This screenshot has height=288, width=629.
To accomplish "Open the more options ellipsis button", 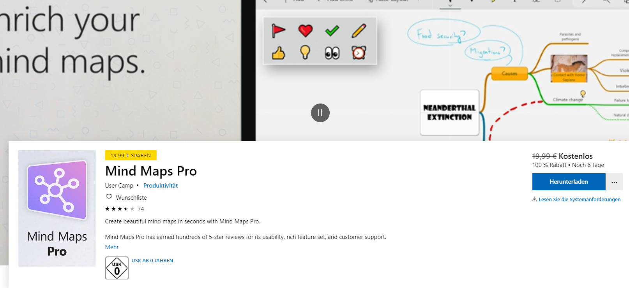I will click(x=614, y=182).
